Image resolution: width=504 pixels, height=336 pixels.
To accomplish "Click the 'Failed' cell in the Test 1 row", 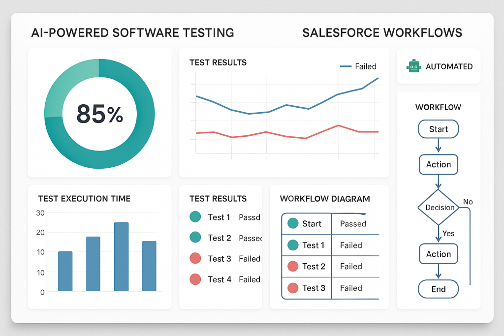I will tap(351, 245).
